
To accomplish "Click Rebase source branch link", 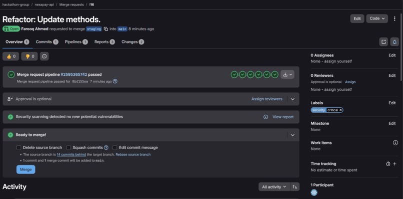I will (x=133, y=155).
